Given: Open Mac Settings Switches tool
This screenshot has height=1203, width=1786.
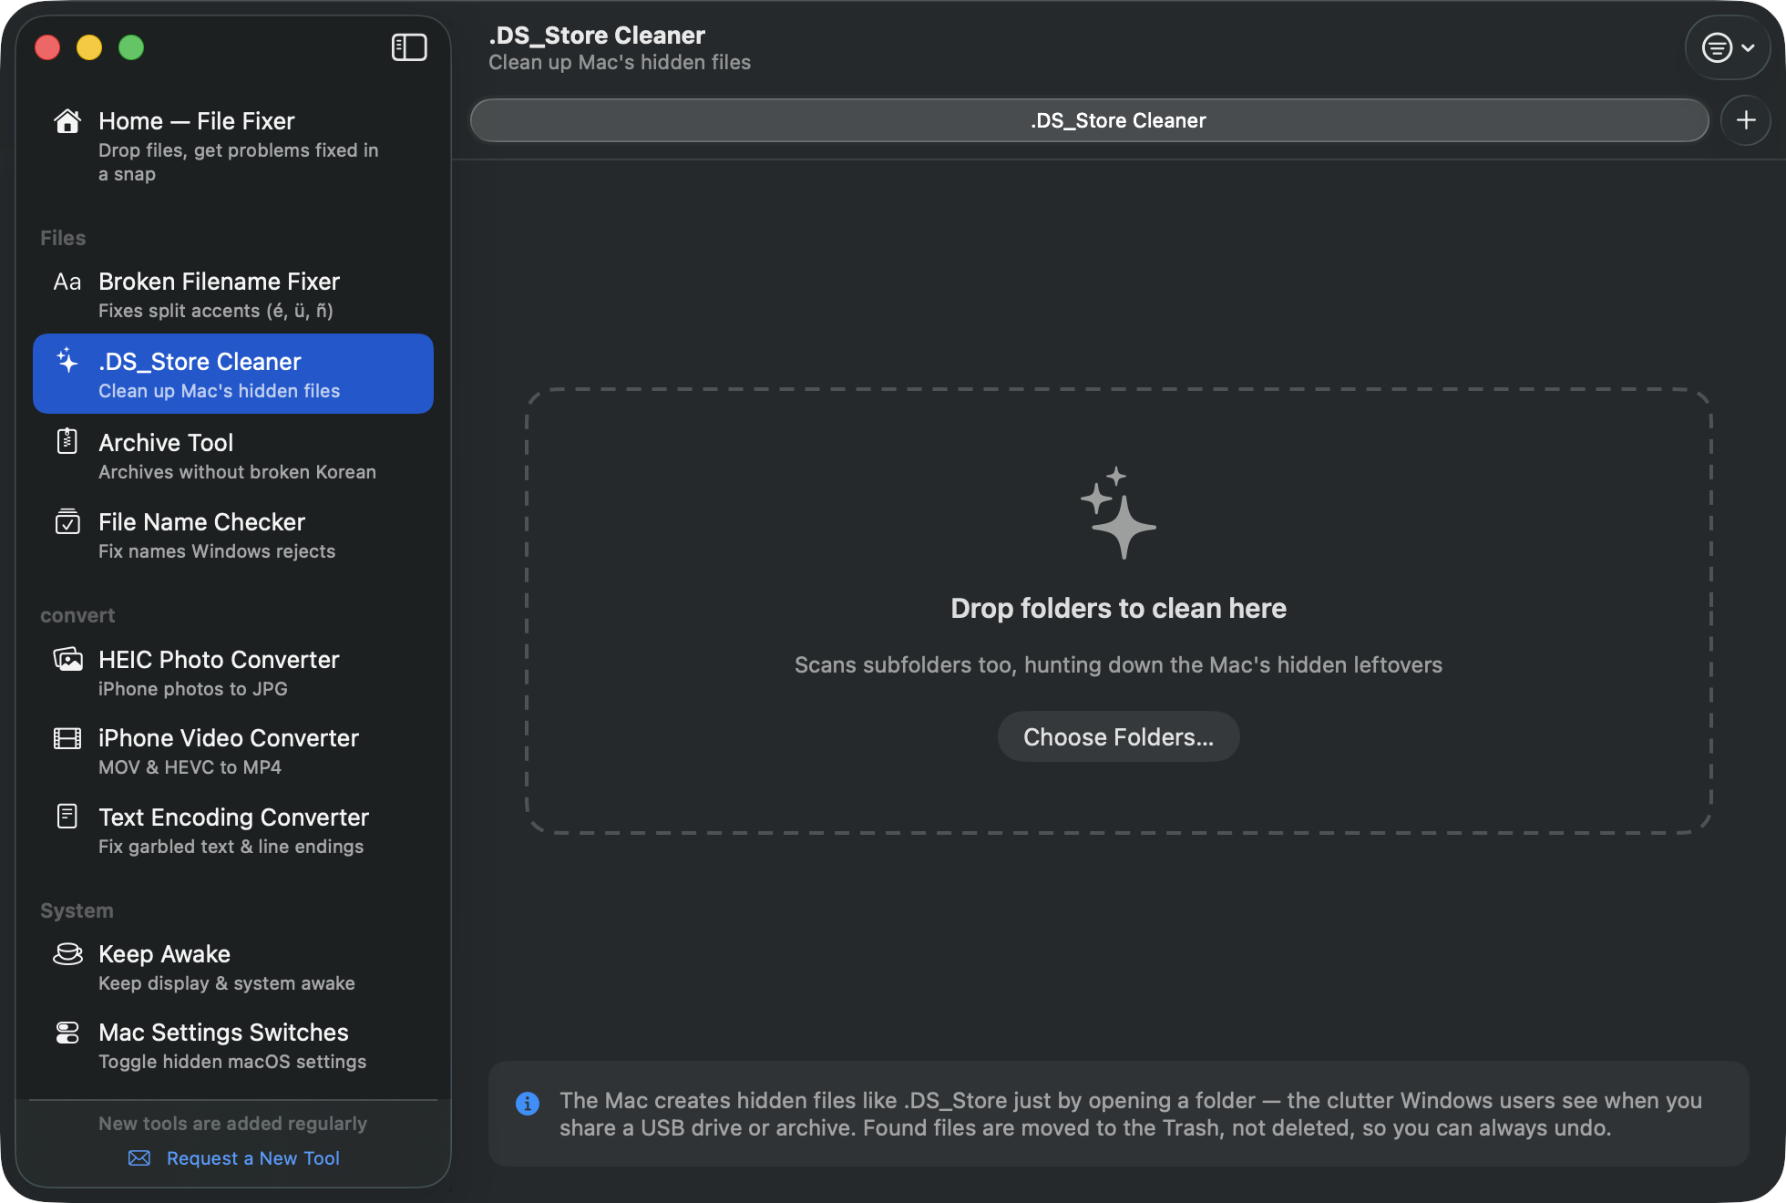Looking at the screenshot, I should pos(233,1045).
